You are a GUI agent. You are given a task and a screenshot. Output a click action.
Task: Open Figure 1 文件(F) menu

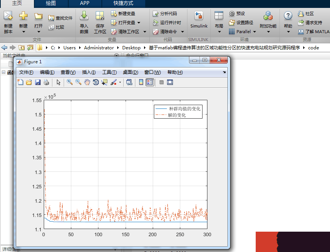coord(26,72)
